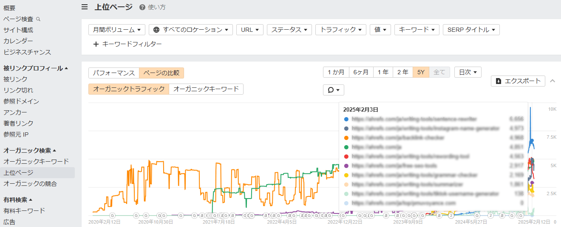Open the トラフィック filter dropdown
The image size is (561, 227).
pyautogui.click(x=341, y=30)
